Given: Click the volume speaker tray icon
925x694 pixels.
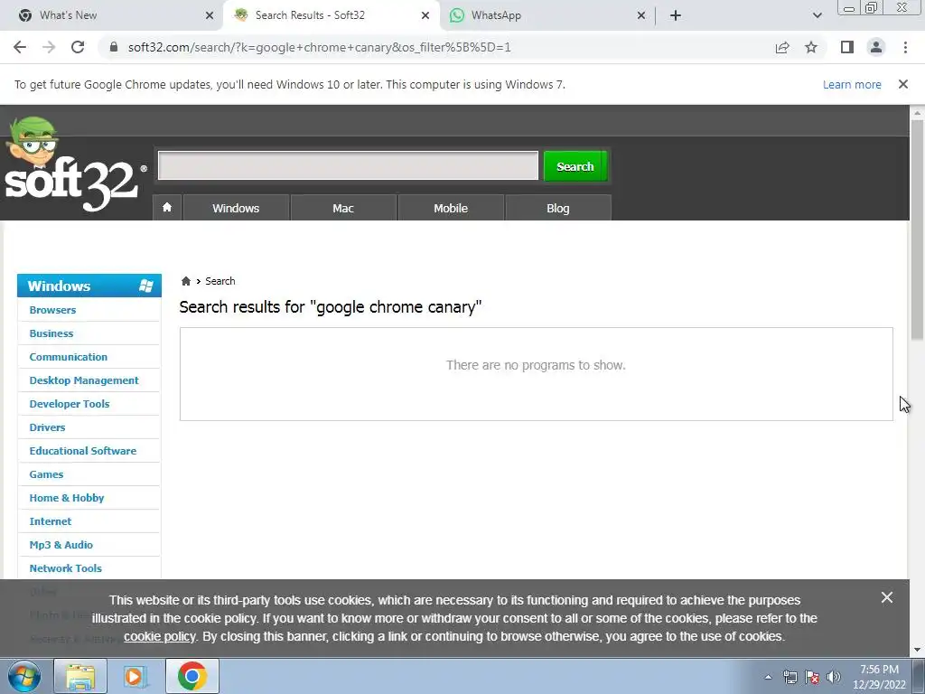Looking at the screenshot, I should [834, 677].
